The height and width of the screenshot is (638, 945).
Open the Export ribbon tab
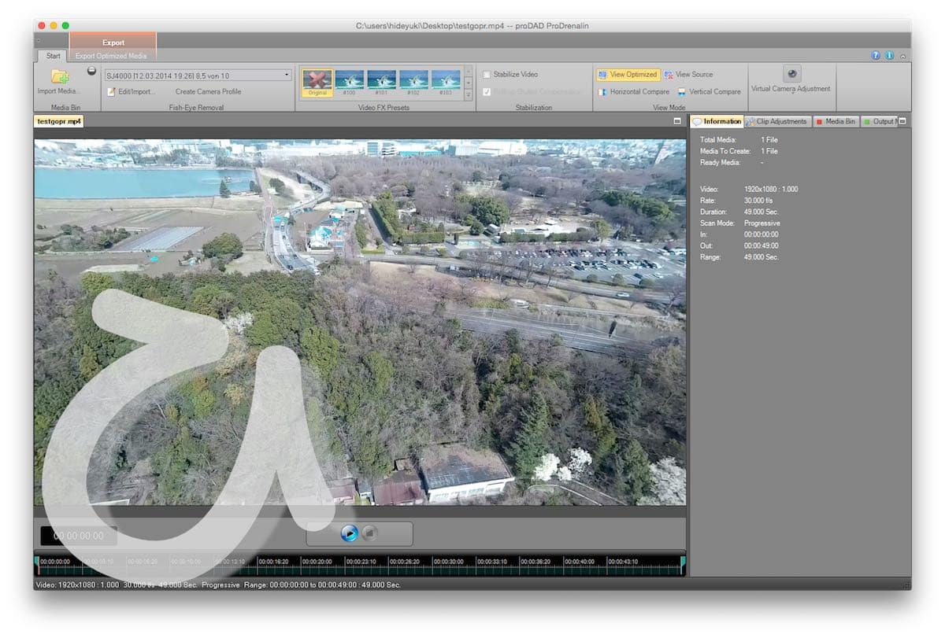113,42
